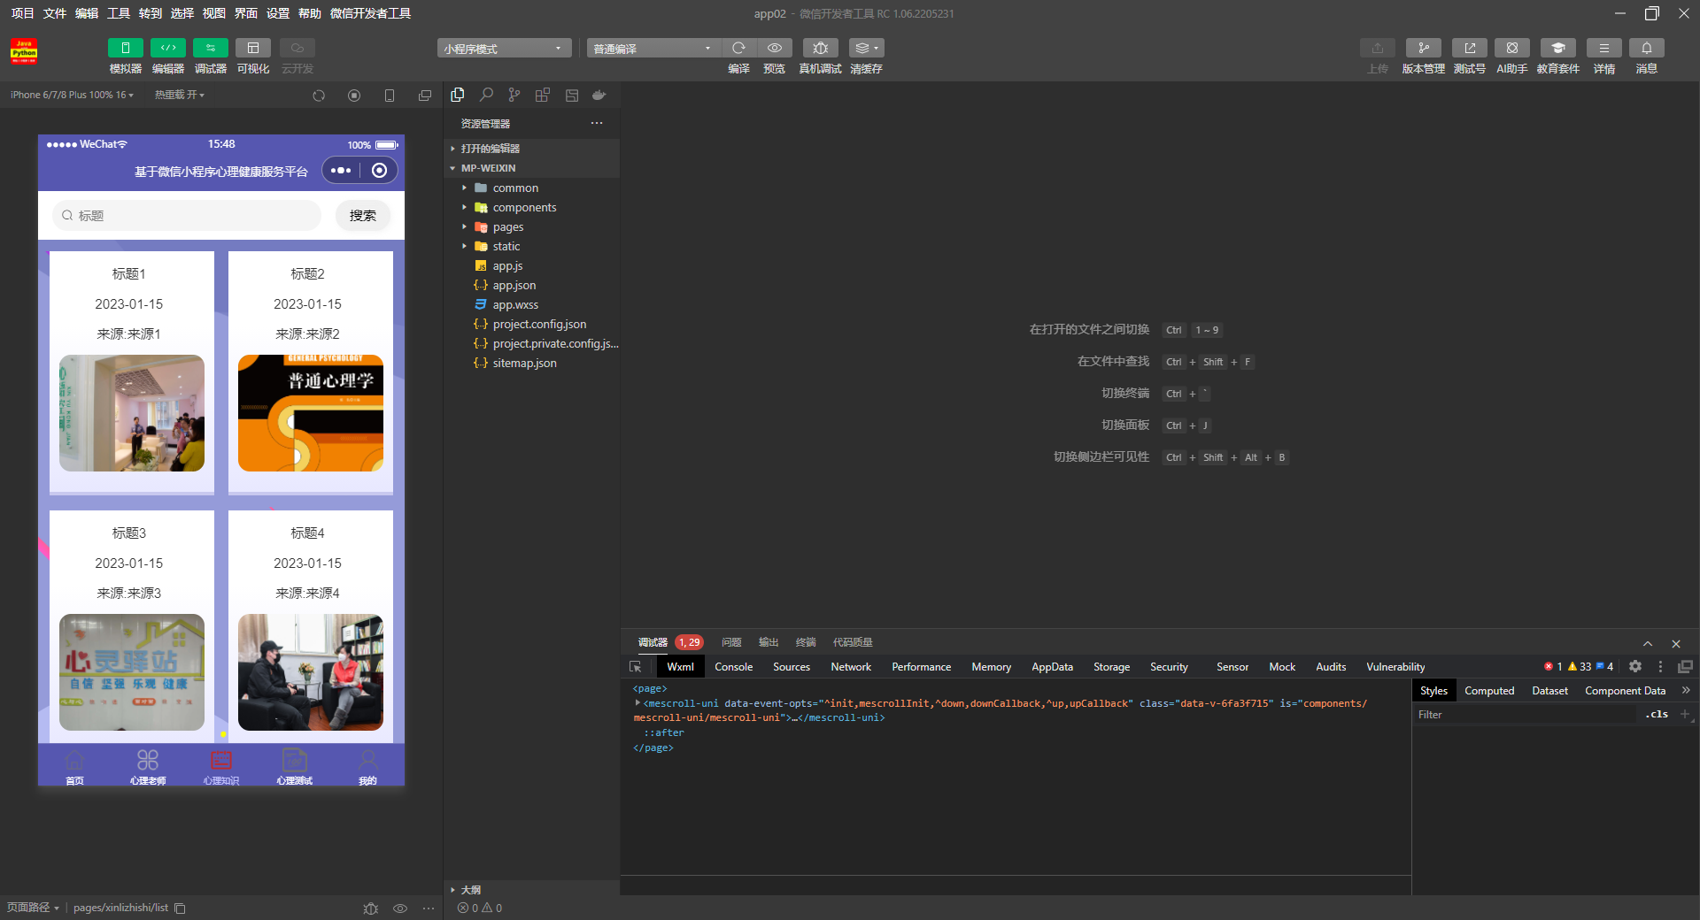Open the sitemap.json file

(531, 363)
